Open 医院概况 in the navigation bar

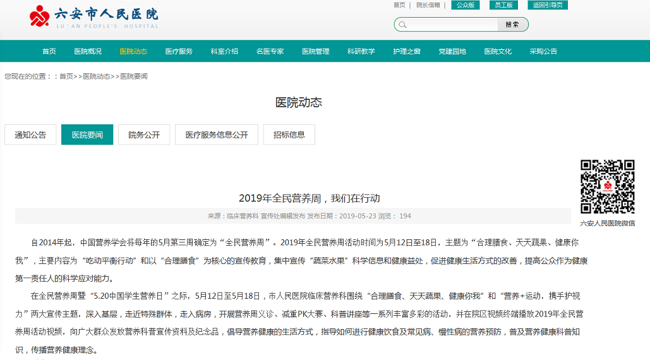[88, 51]
